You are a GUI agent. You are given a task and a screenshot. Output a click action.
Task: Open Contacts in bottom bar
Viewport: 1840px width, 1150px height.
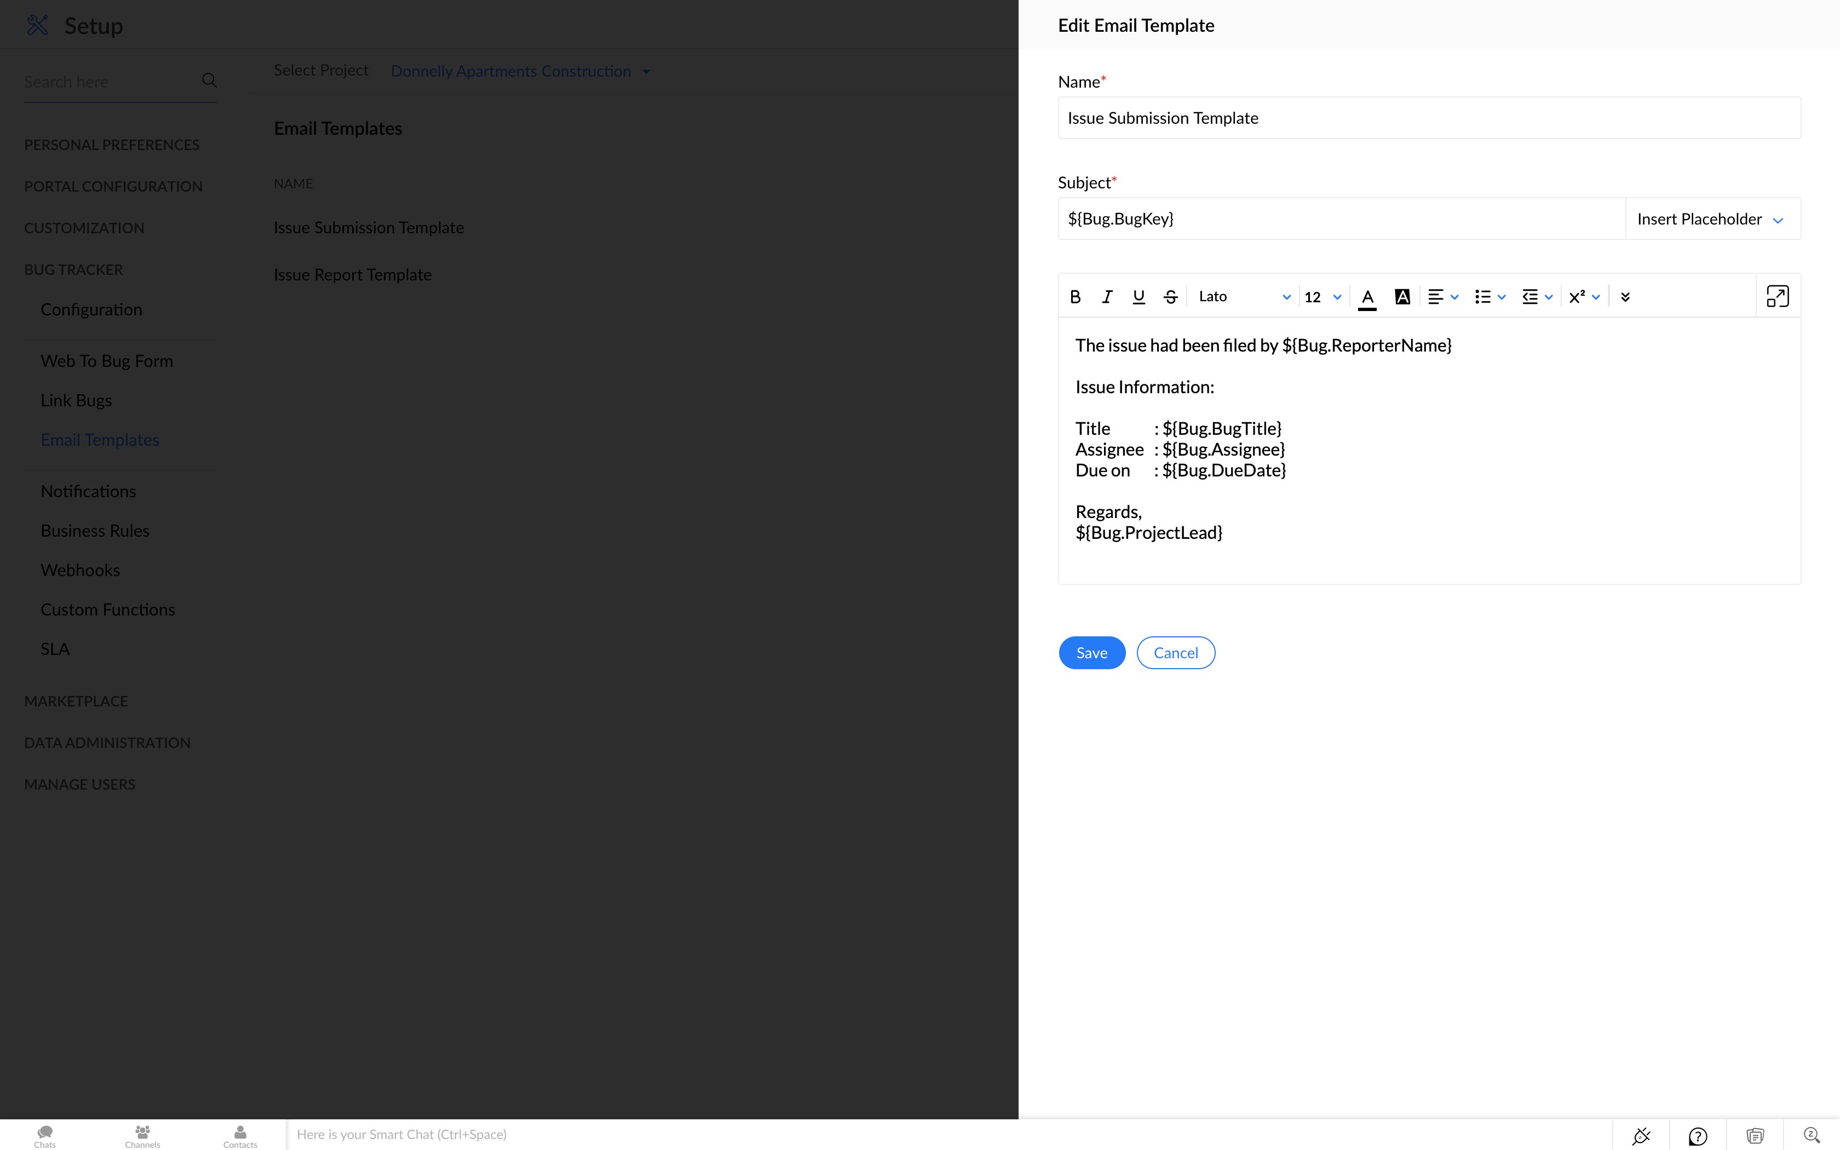(x=240, y=1136)
